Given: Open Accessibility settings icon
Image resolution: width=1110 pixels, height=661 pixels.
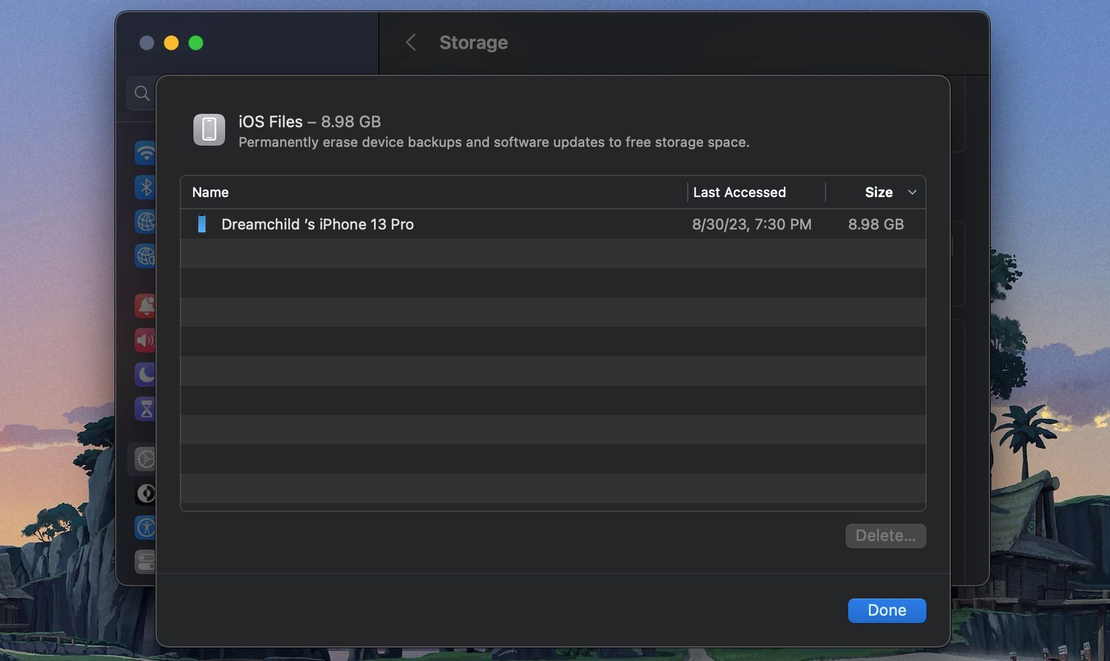Looking at the screenshot, I should point(145,527).
